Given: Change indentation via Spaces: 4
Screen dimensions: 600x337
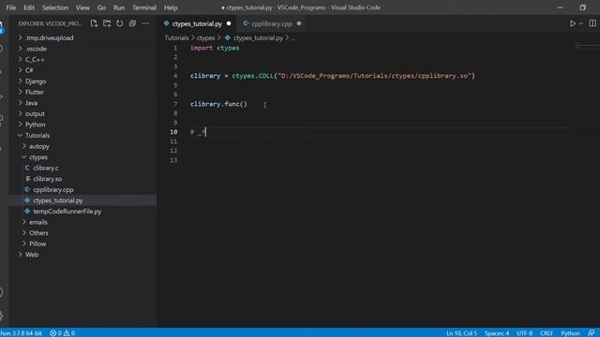Looking at the screenshot, I should (x=497, y=333).
